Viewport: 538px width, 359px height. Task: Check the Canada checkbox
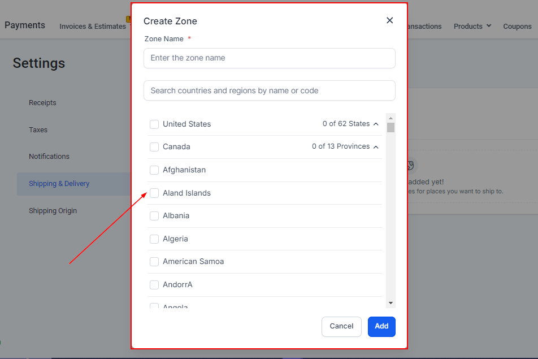pyautogui.click(x=154, y=147)
